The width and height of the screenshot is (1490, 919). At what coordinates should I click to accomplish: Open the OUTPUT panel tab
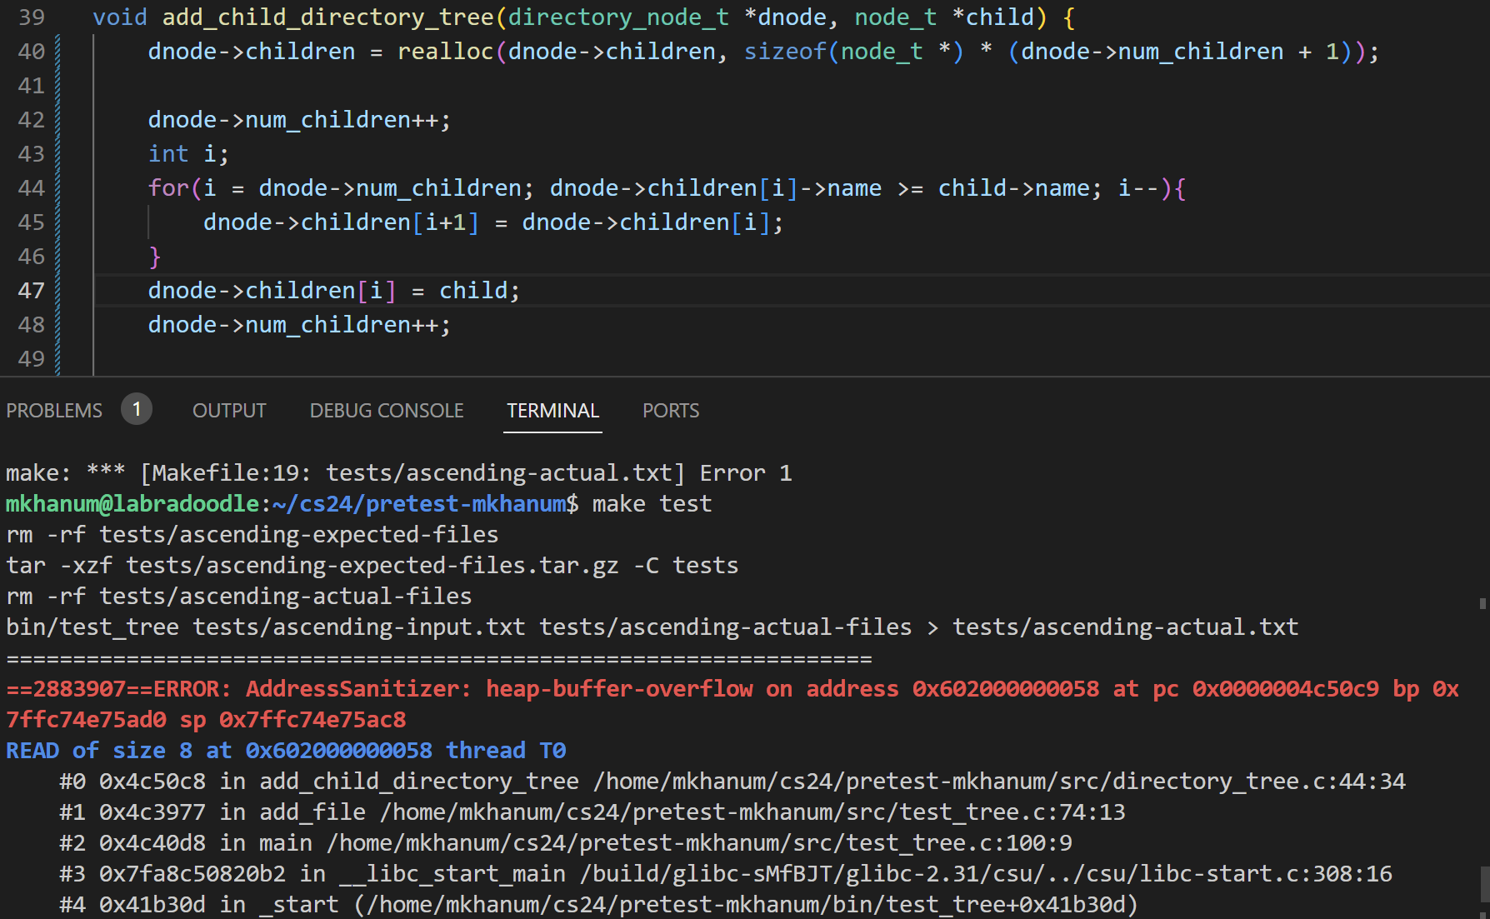click(229, 411)
